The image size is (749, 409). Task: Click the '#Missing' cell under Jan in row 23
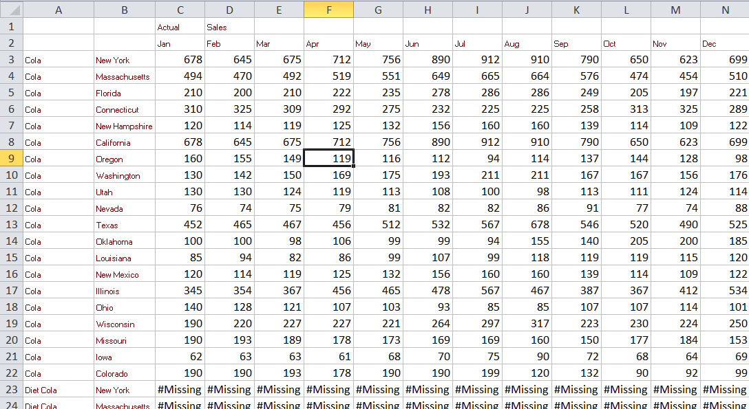coord(180,390)
